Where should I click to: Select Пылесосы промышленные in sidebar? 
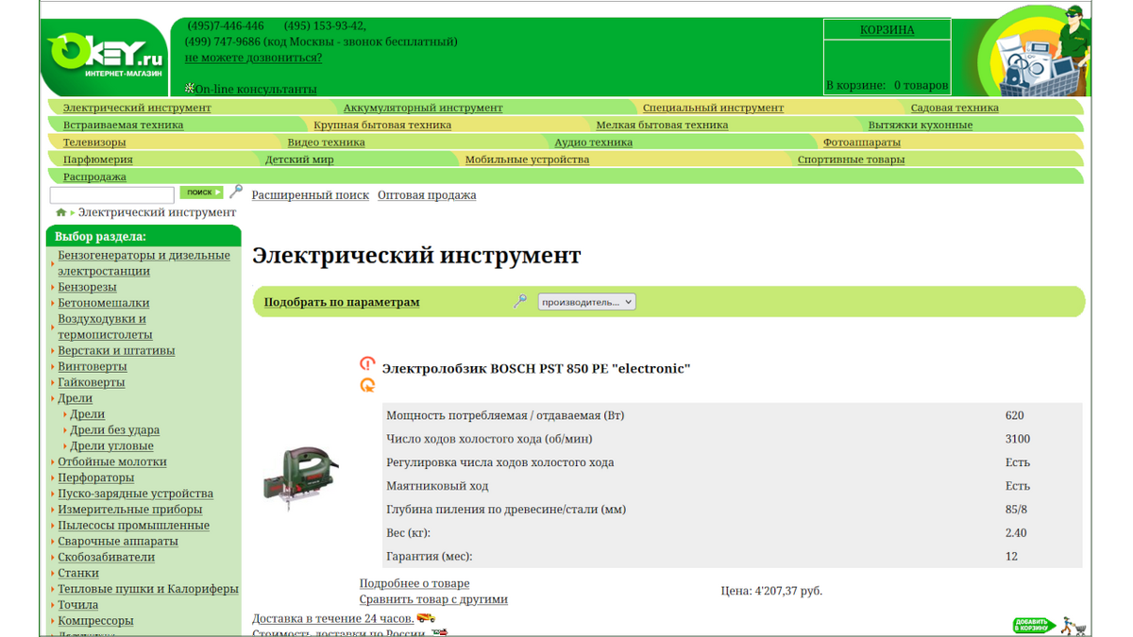point(134,526)
